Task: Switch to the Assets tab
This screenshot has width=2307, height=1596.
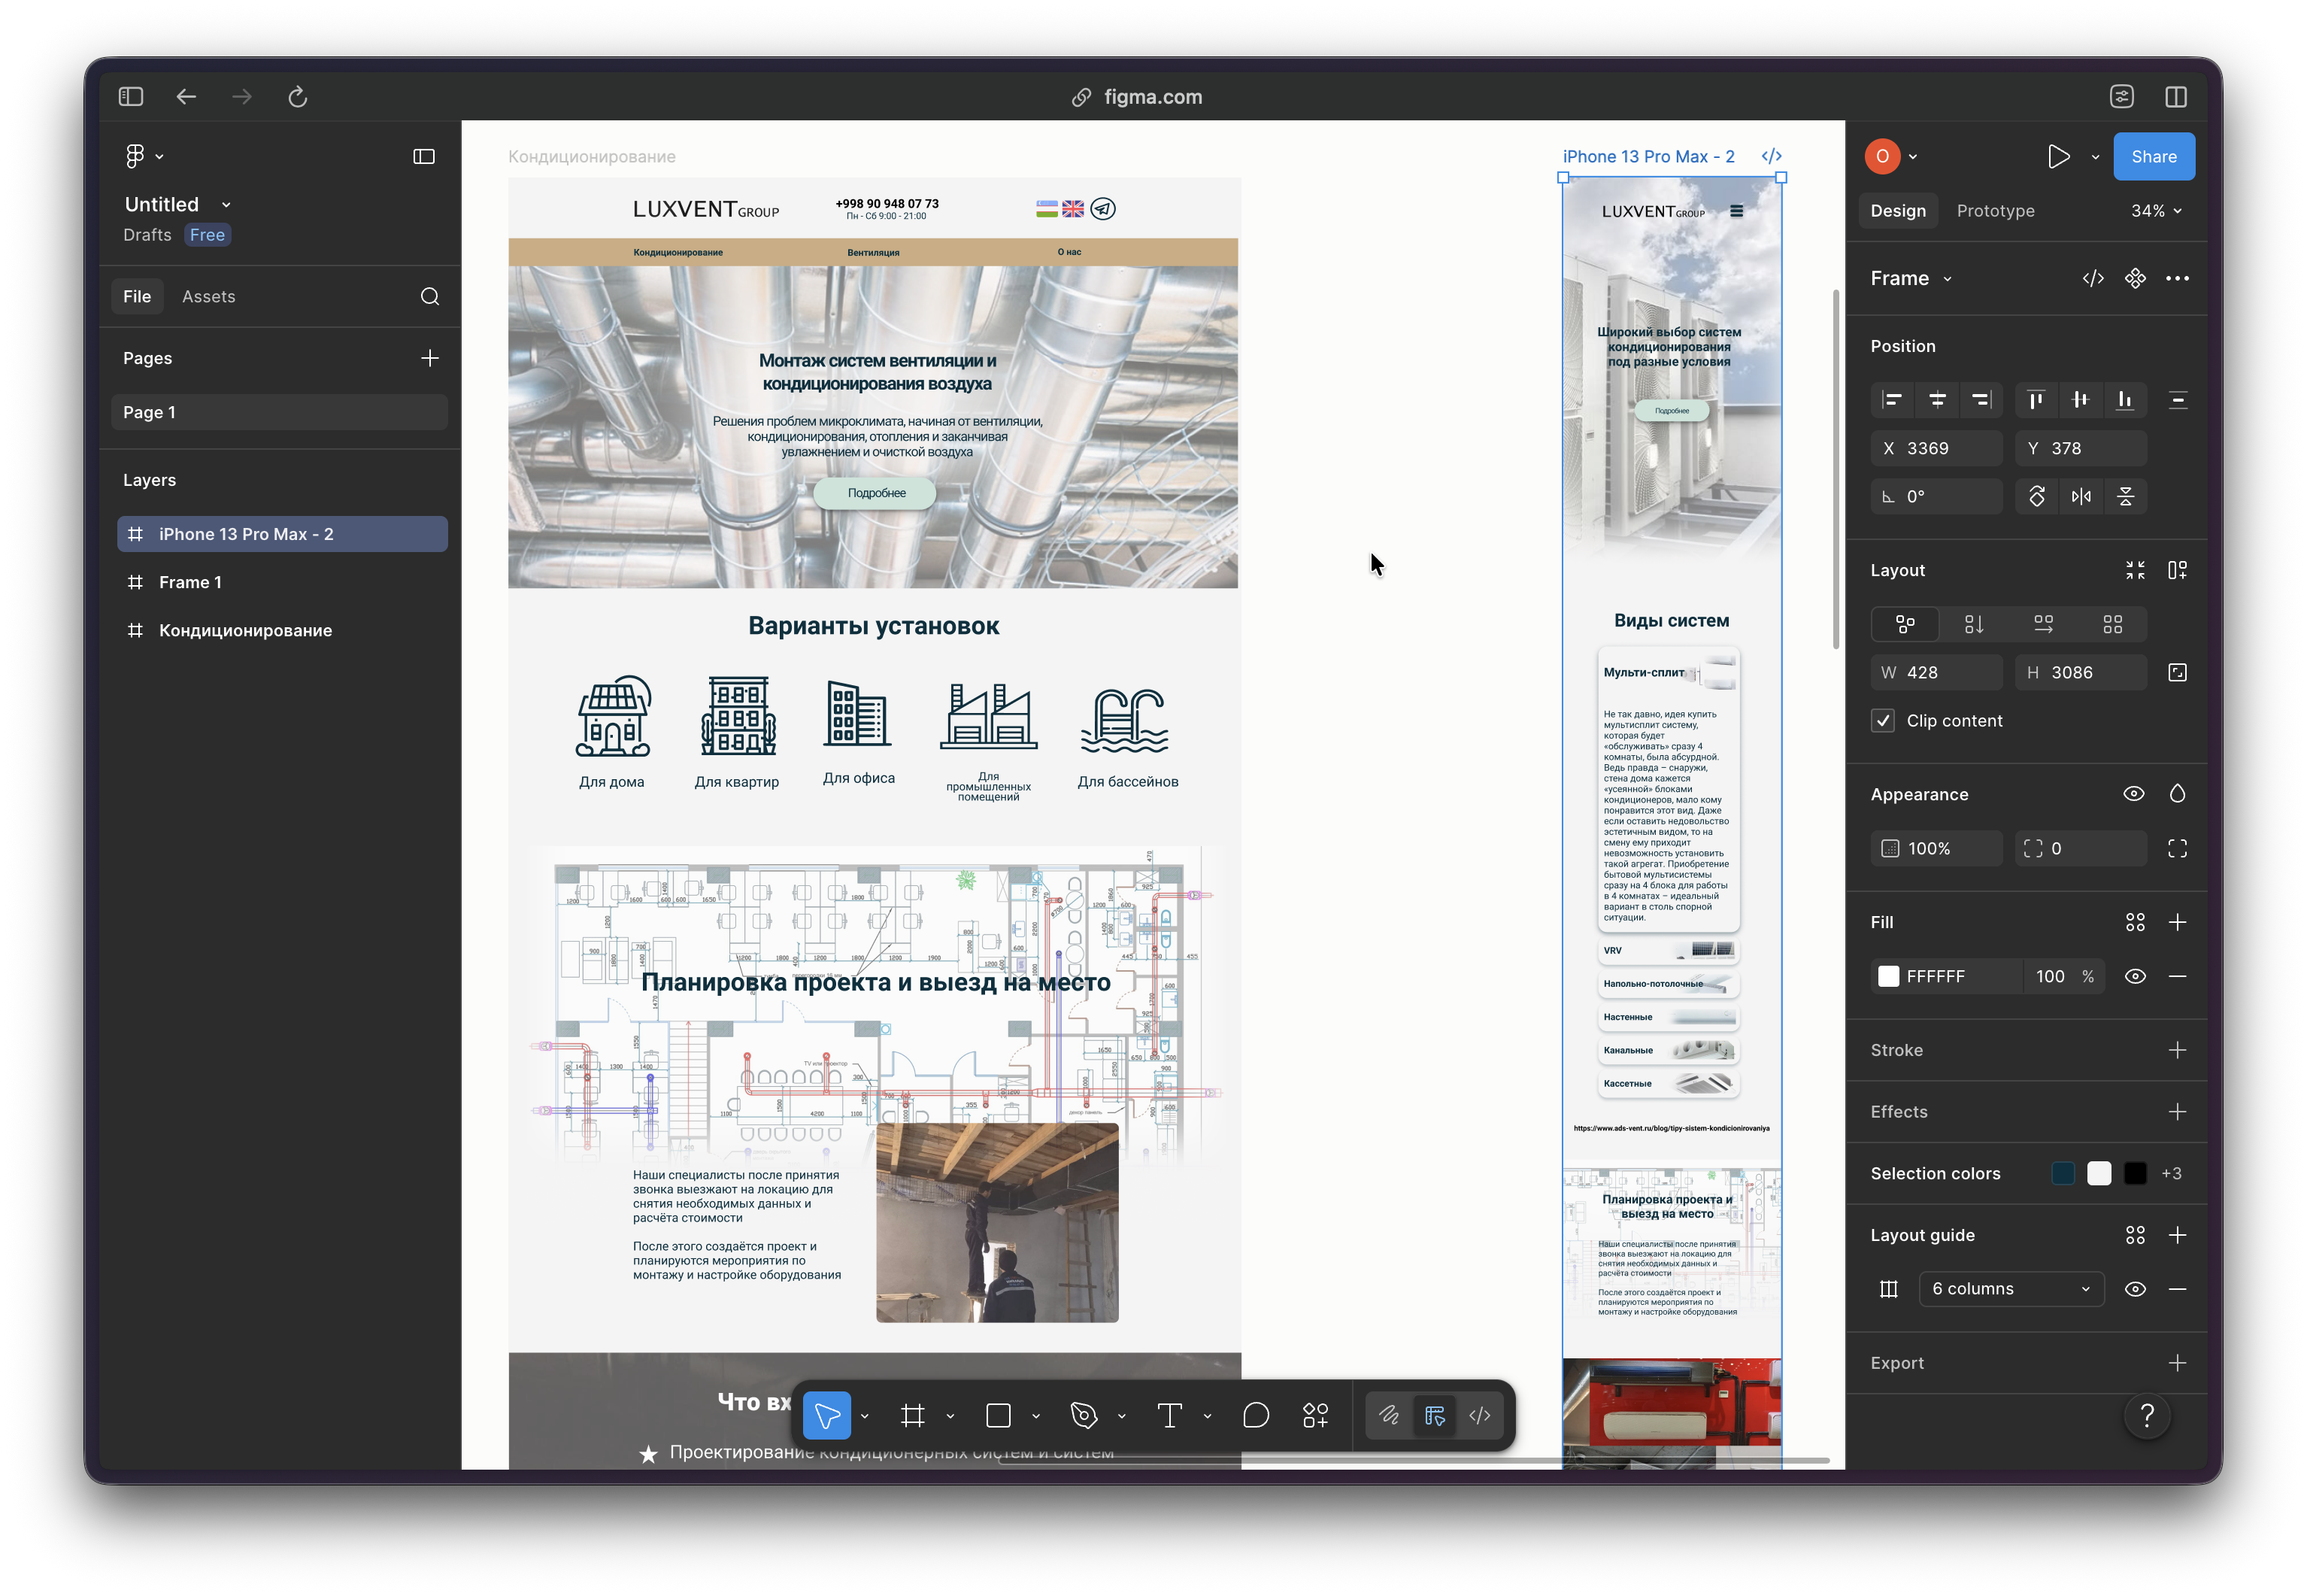Action: 209,296
